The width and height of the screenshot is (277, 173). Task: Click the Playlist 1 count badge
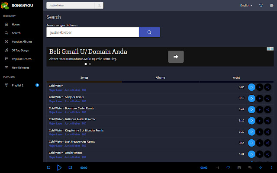[37, 85]
